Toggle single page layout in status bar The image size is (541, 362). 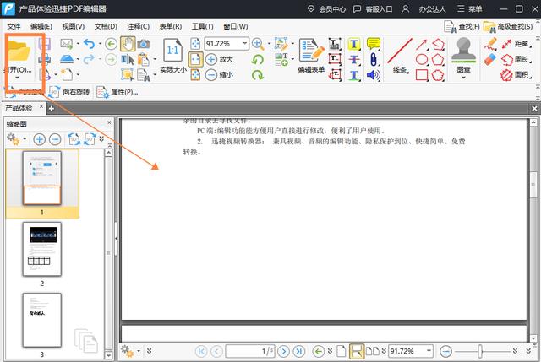pos(342,351)
